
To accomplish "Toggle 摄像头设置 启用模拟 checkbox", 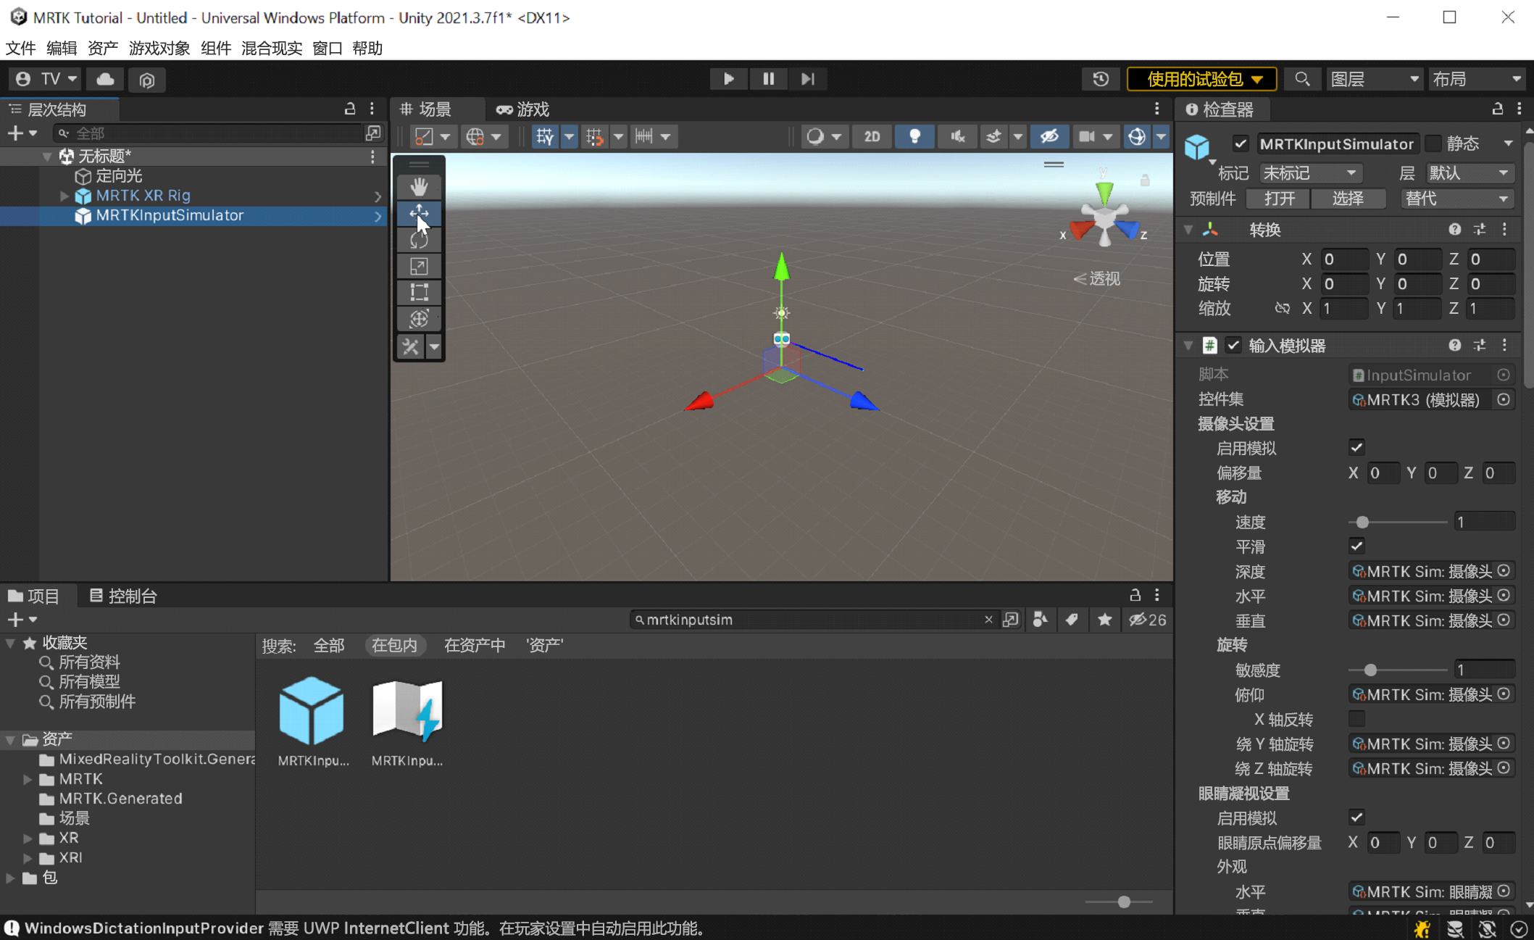I will point(1356,447).
